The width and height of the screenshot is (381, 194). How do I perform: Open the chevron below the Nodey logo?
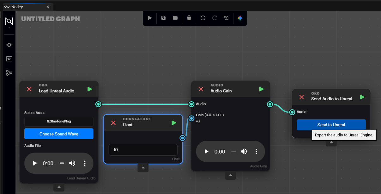coord(9,28)
